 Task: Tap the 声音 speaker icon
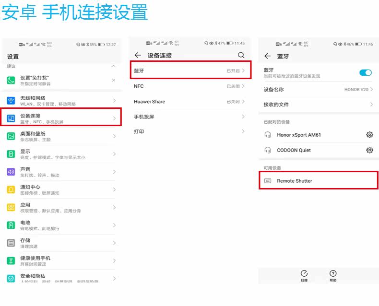click(11, 172)
